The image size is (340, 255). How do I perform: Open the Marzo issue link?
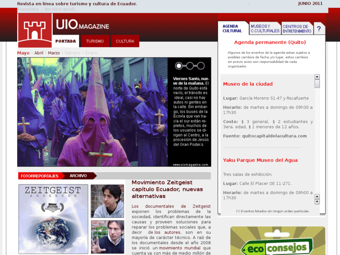pos(54,53)
